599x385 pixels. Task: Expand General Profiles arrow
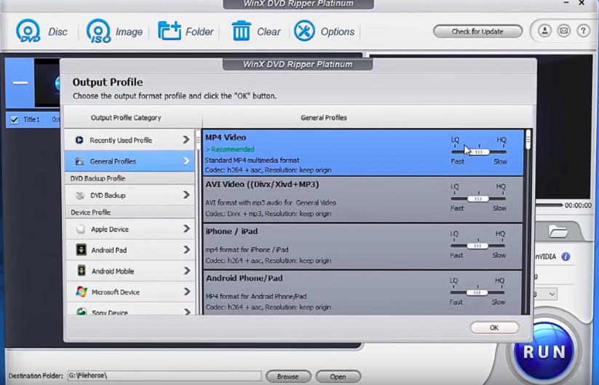click(186, 161)
